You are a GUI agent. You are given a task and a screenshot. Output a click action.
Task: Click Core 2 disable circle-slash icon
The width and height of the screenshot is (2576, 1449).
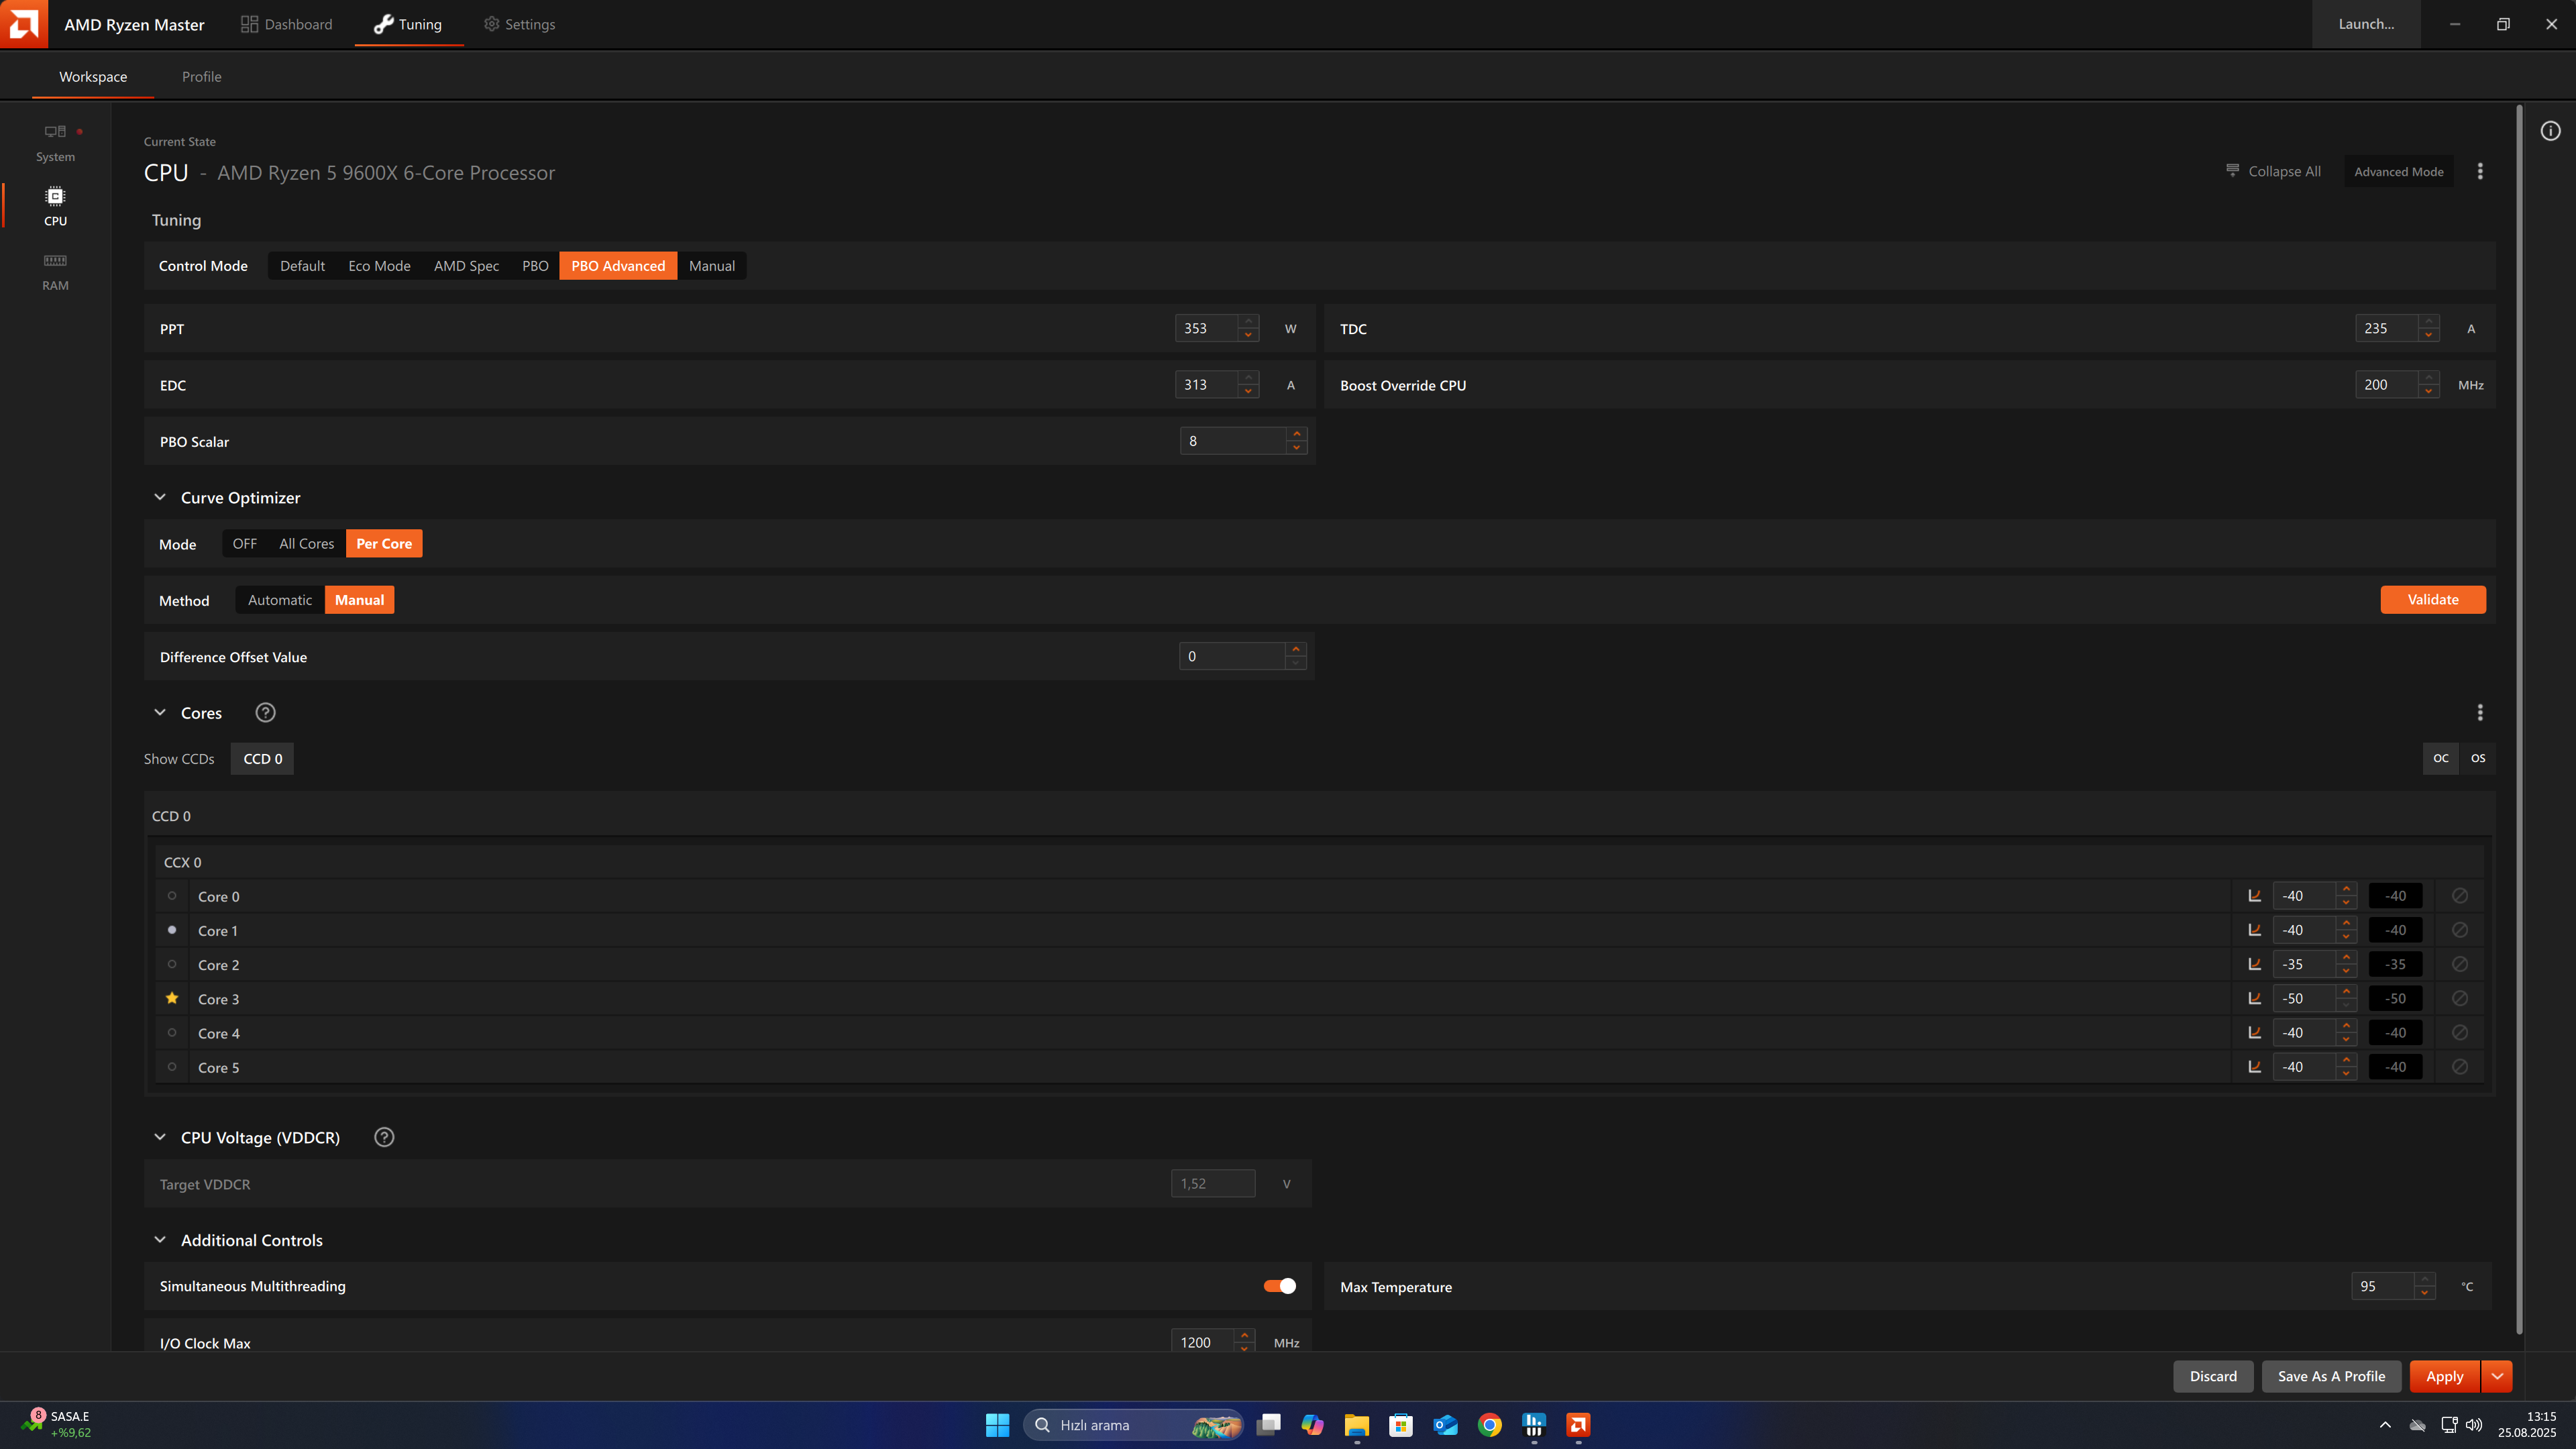coord(2460,964)
